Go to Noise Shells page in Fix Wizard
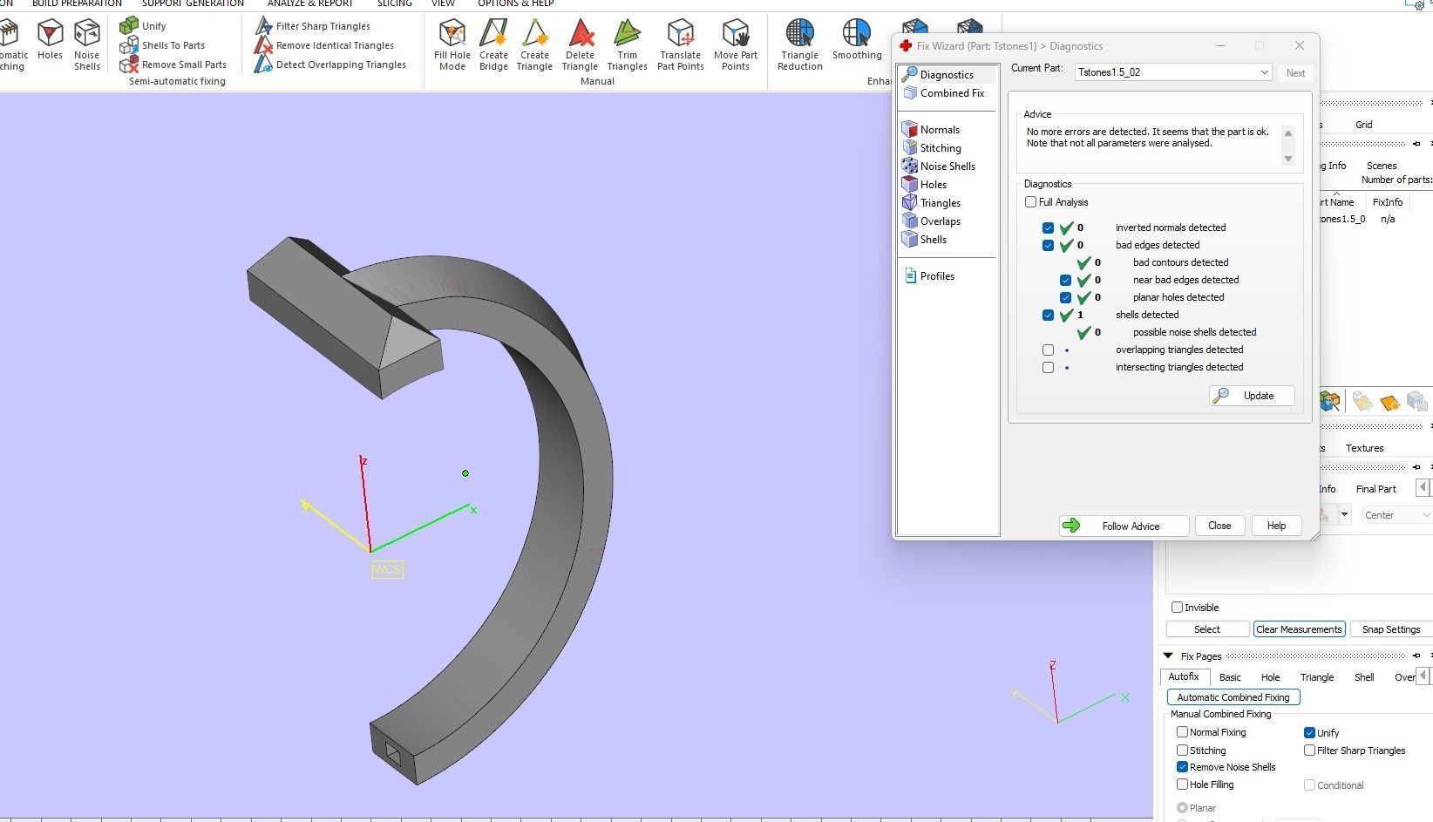 click(x=939, y=166)
